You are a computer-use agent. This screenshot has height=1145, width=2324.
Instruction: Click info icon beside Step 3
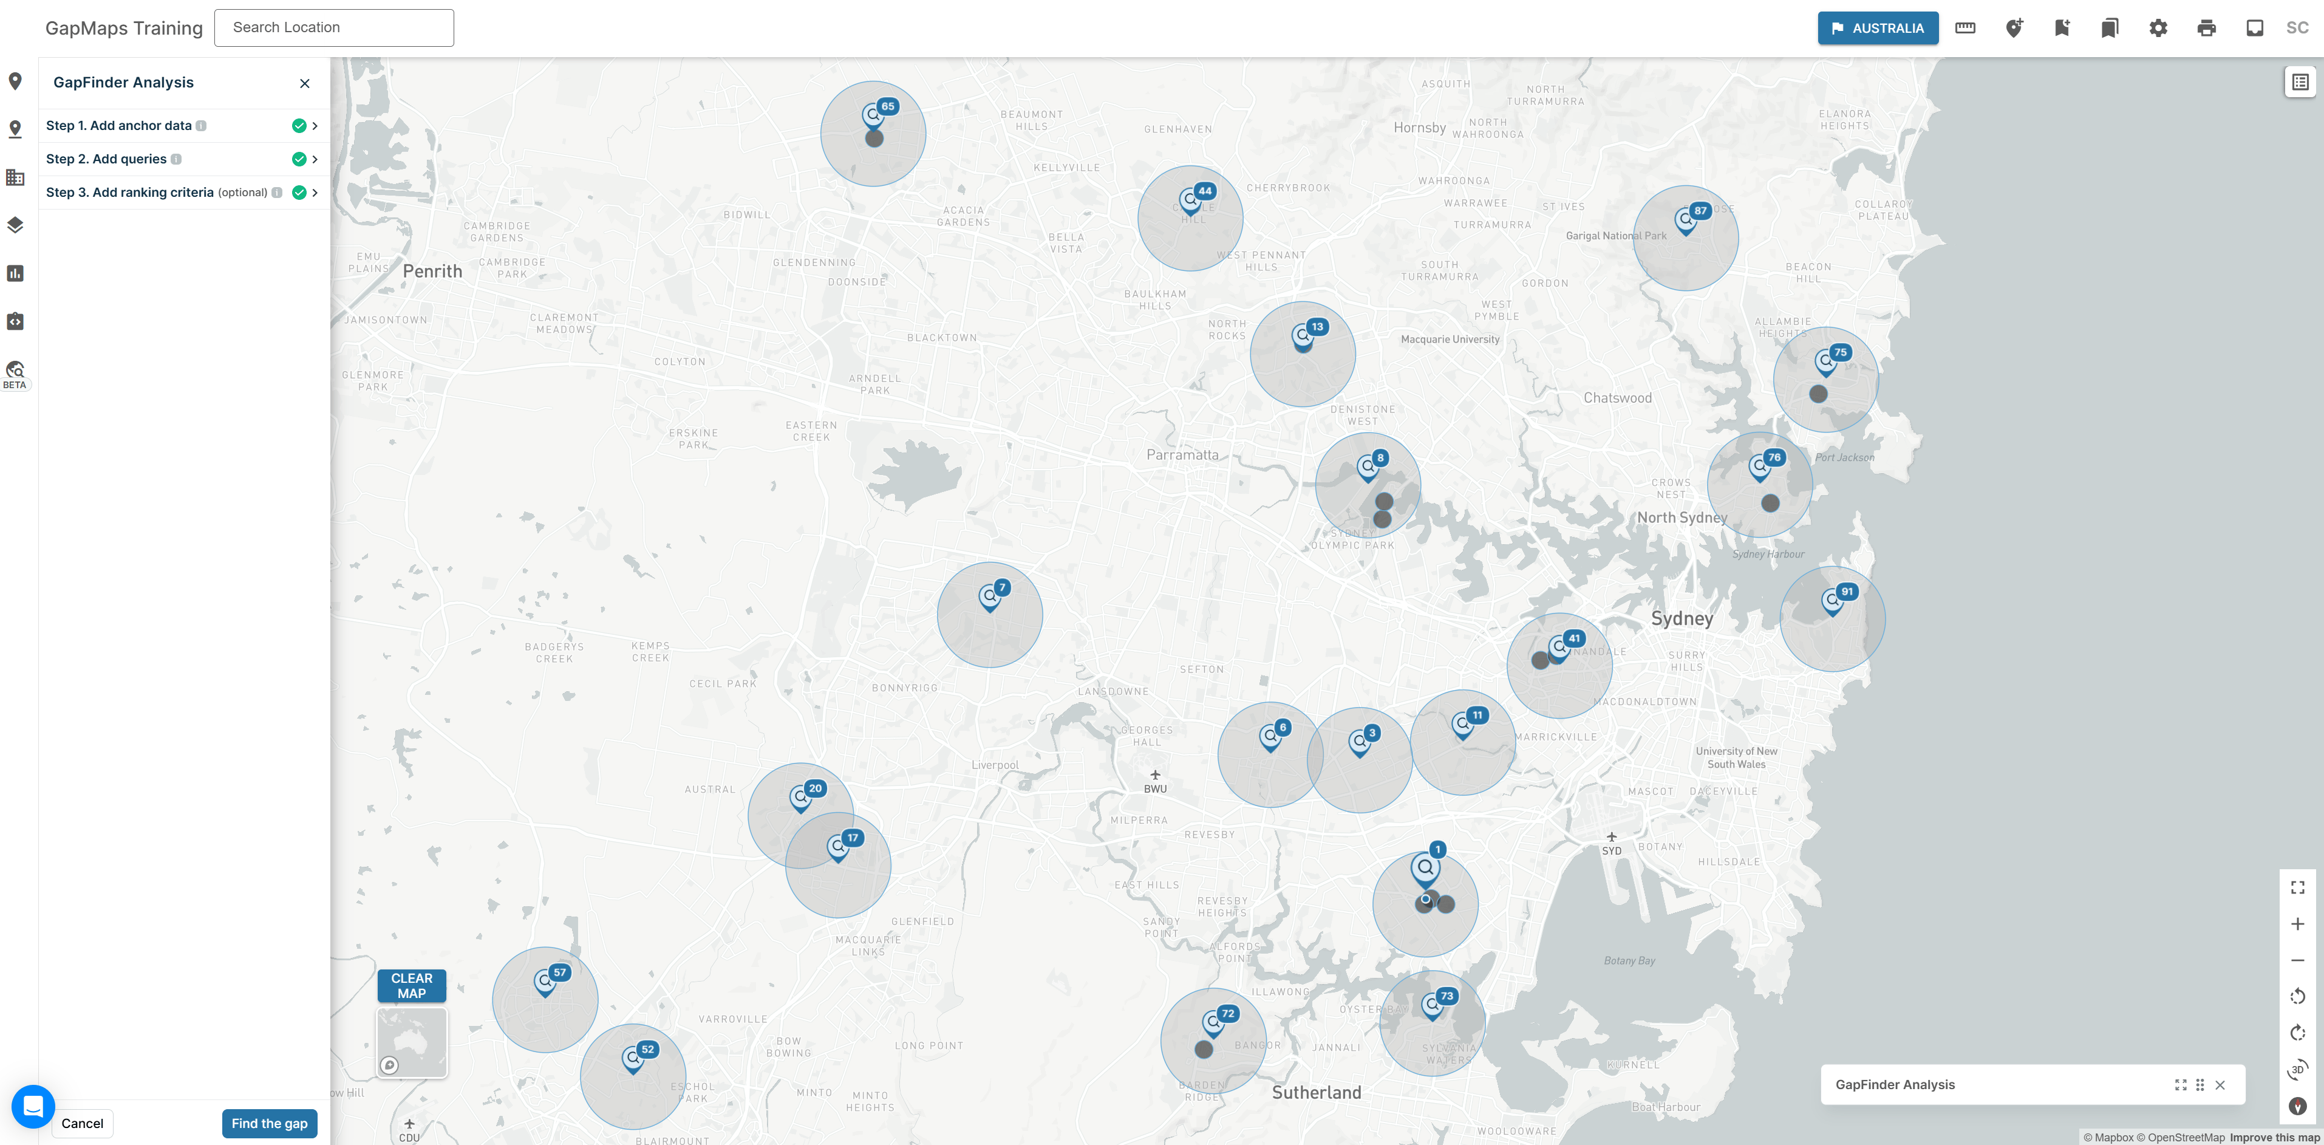pyautogui.click(x=277, y=192)
